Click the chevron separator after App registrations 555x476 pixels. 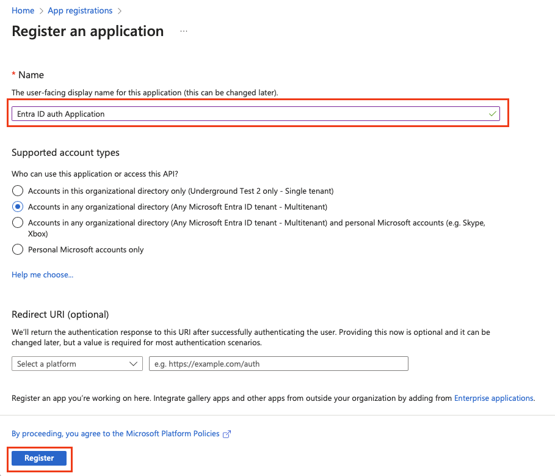tap(120, 11)
